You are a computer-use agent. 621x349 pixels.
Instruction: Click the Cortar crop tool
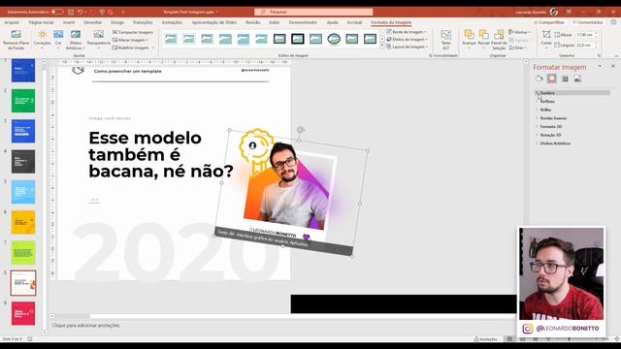[x=546, y=39]
